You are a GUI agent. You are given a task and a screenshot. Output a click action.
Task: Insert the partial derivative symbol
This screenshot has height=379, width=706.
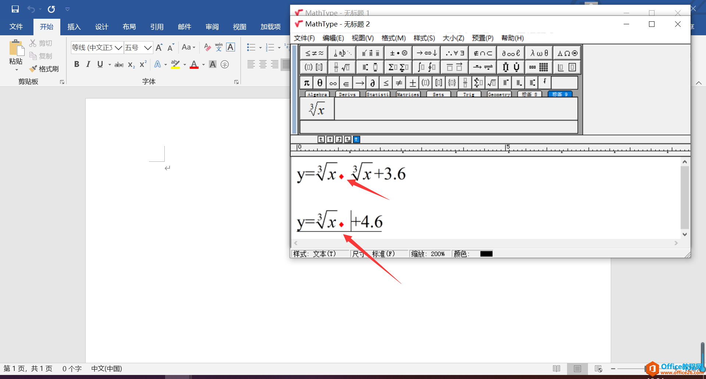(372, 82)
